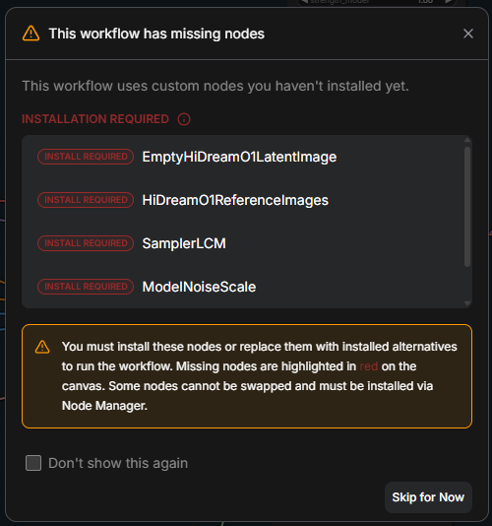Click the info icon beside Installation Required
Image resolution: width=492 pixels, height=526 pixels.
184,119
